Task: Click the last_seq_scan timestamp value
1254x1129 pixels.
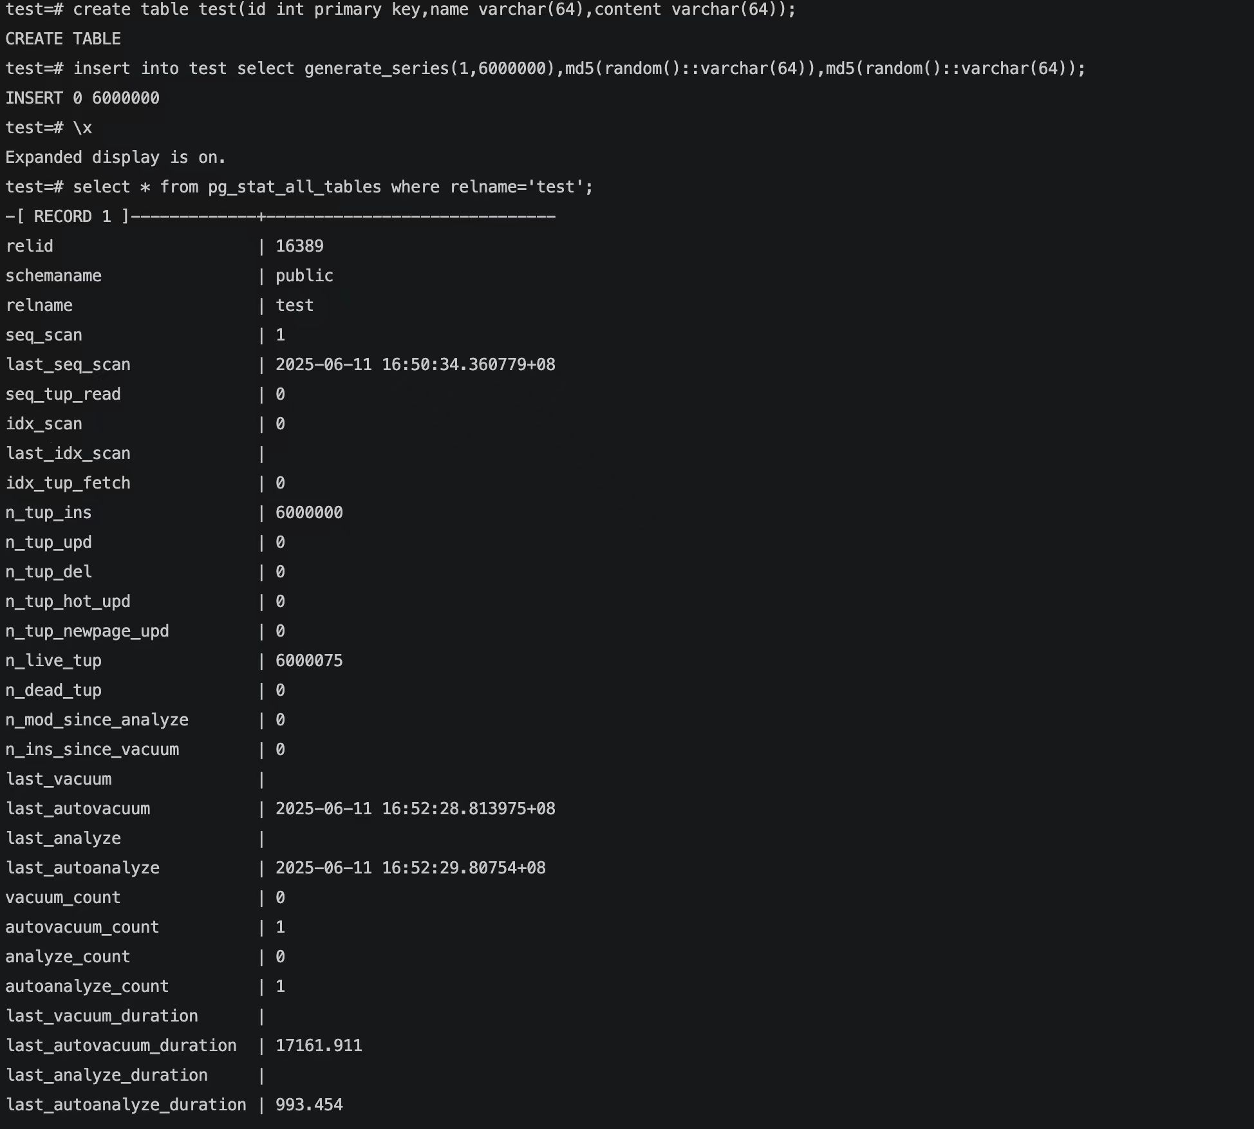Action: (415, 364)
